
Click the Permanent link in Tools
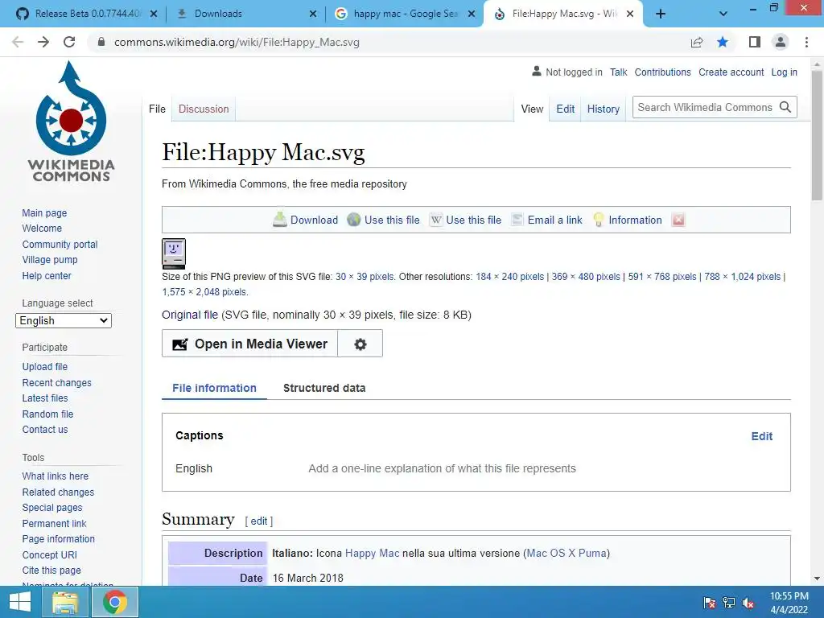pyautogui.click(x=54, y=523)
